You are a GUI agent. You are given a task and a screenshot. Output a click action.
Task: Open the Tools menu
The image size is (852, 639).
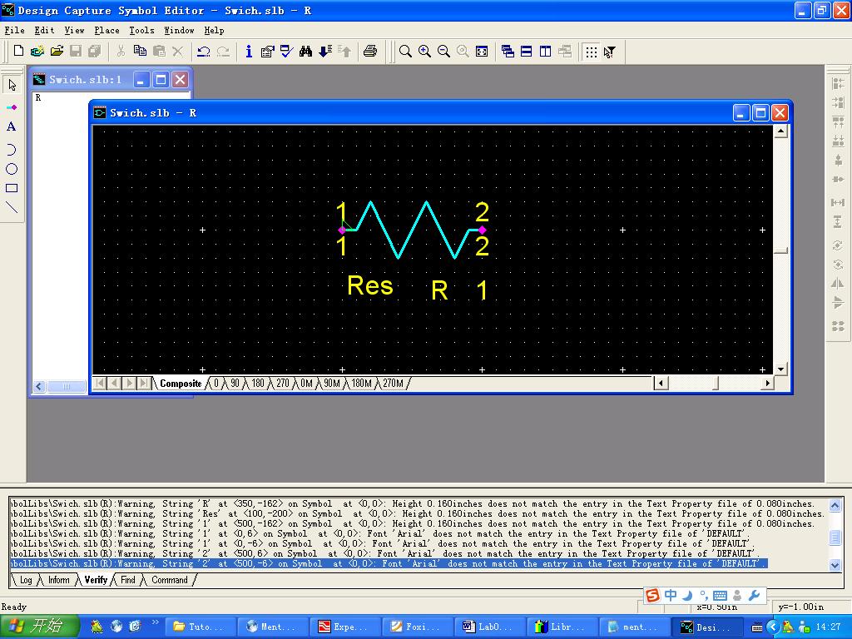[141, 30]
